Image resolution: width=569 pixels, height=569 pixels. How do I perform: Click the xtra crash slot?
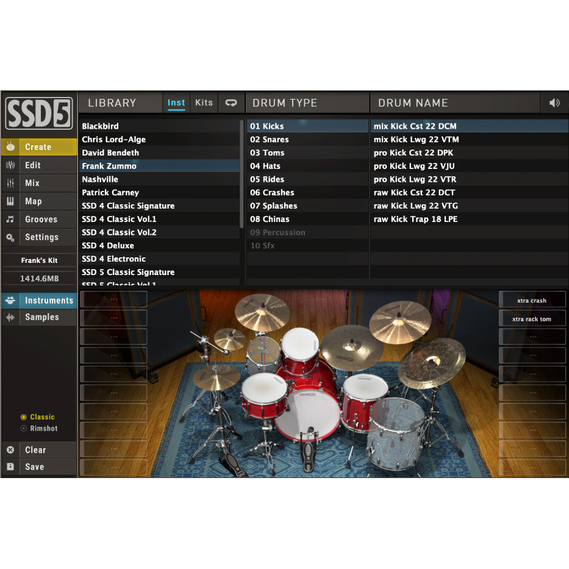point(532,300)
